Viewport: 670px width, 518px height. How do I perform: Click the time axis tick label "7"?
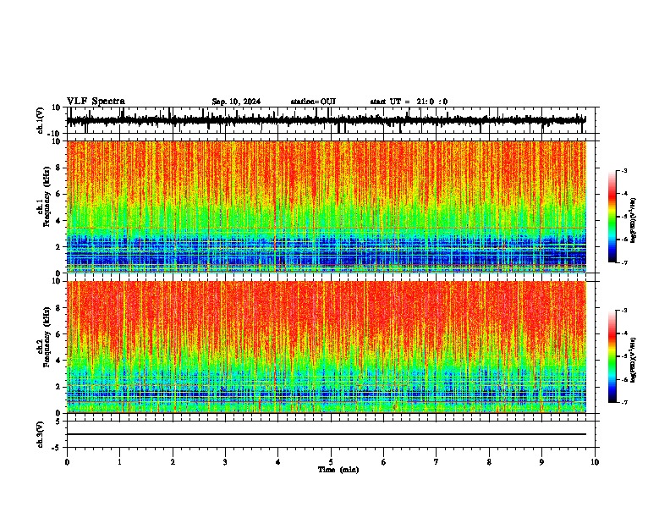point(437,462)
